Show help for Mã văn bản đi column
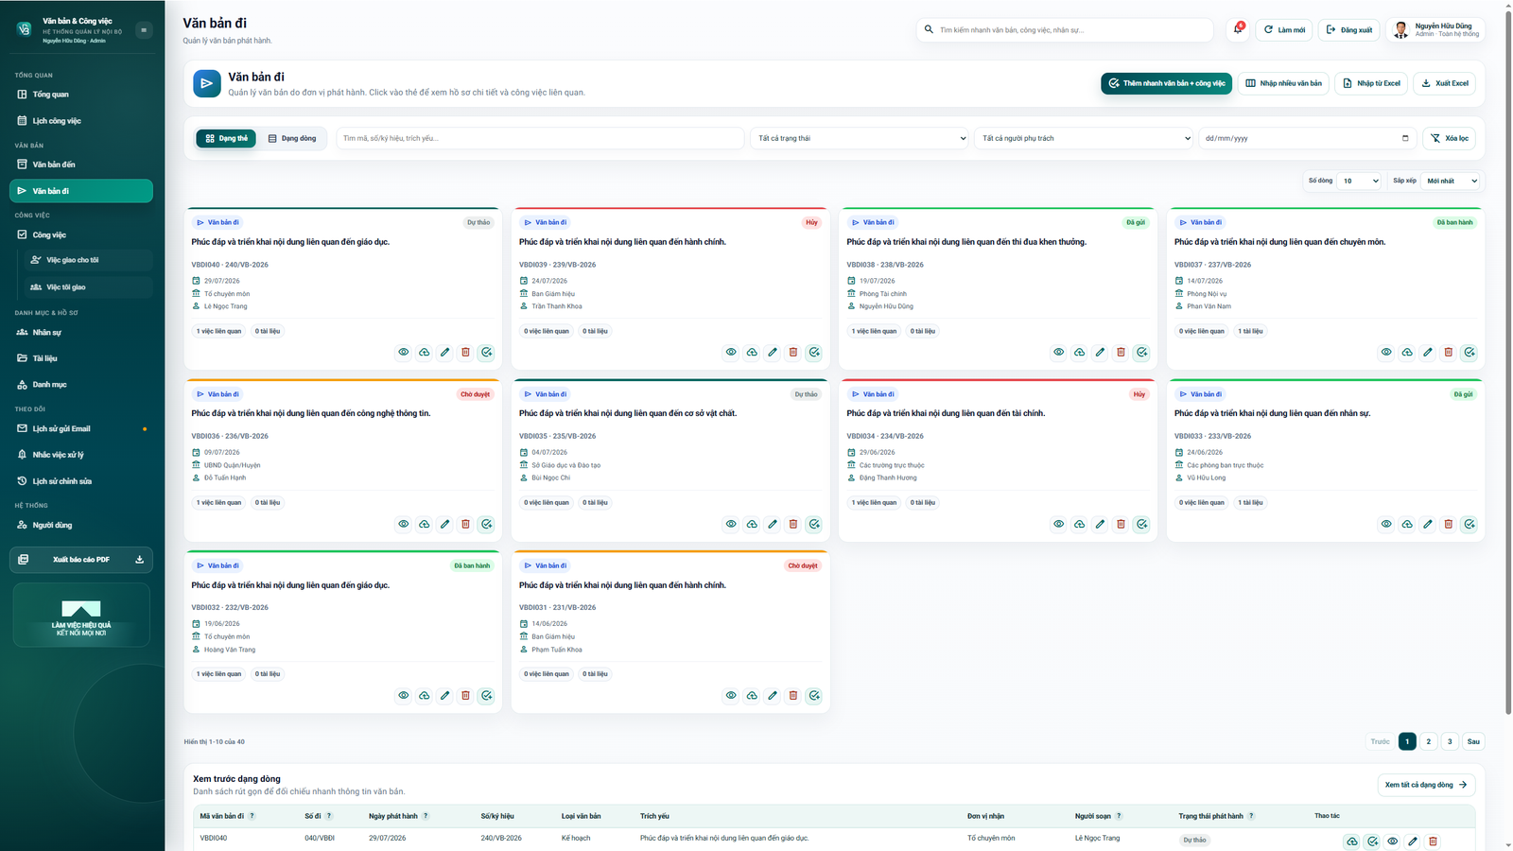This screenshot has width=1513, height=851. point(252,816)
